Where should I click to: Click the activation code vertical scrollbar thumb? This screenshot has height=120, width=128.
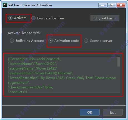coord(119,62)
